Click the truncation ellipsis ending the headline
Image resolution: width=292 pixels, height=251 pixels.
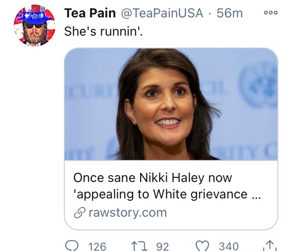coord(256,195)
